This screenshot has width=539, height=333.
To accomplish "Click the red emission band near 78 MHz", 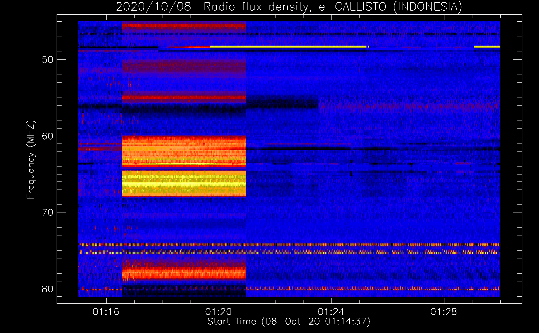I will click(184, 273).
